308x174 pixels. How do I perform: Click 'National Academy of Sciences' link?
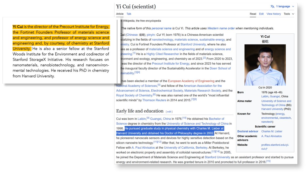137,86
